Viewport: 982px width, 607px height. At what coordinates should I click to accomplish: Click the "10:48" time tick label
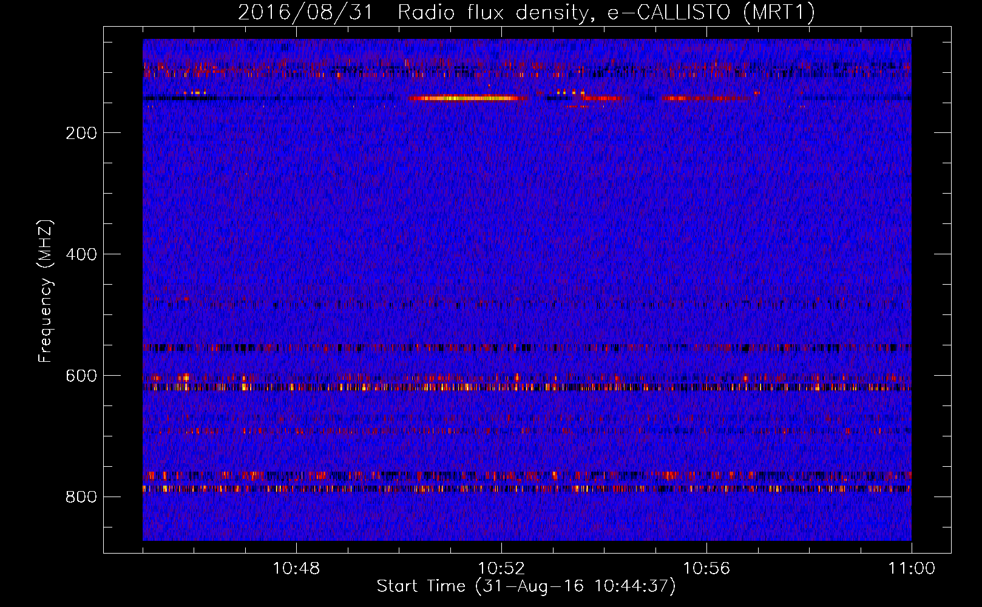tap(296, 569)
